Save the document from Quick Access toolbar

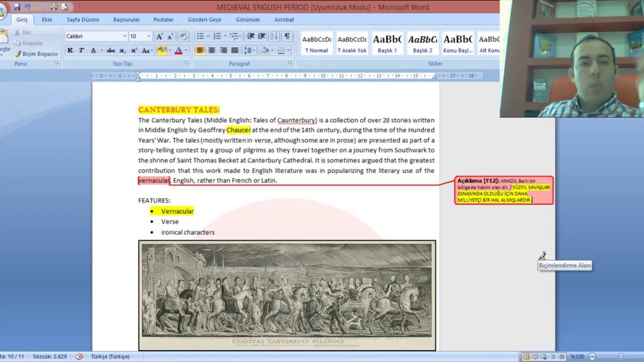17,7
